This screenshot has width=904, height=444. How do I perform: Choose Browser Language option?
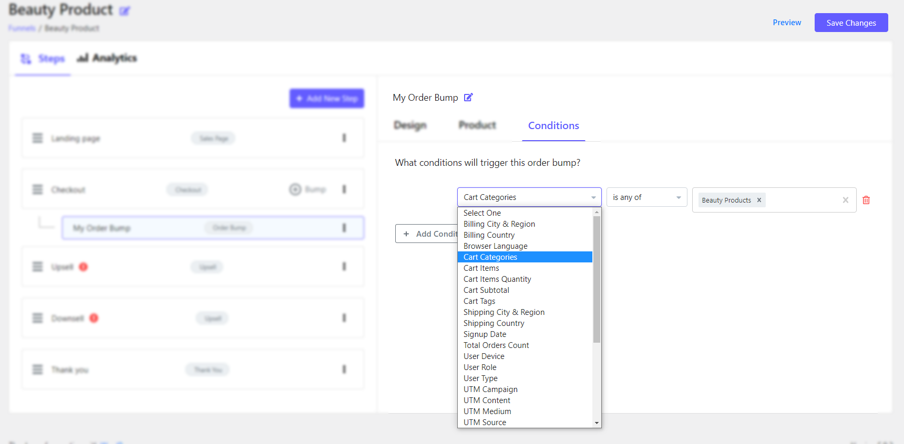point(525,246)
